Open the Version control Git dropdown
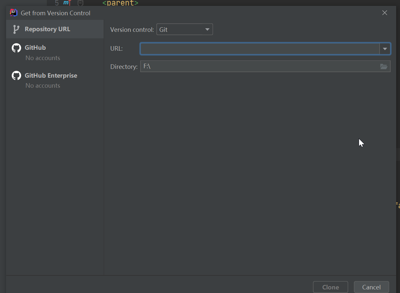 185,30
